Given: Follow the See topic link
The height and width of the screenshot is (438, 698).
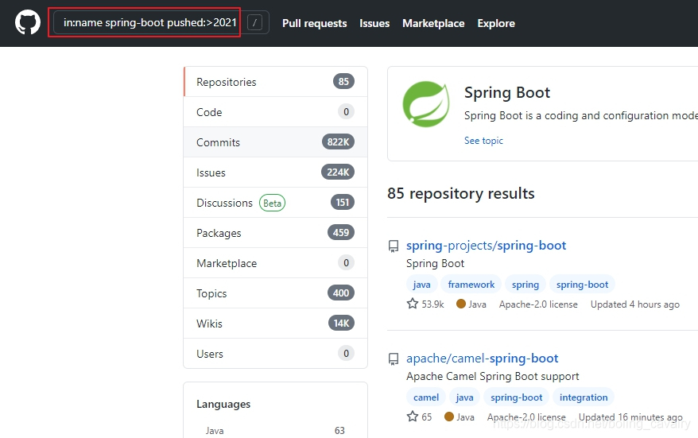Looking at the screenshot, I should pos(483,141).
